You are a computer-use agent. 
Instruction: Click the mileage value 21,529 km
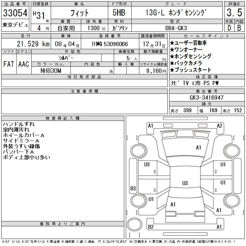[33, 44]
